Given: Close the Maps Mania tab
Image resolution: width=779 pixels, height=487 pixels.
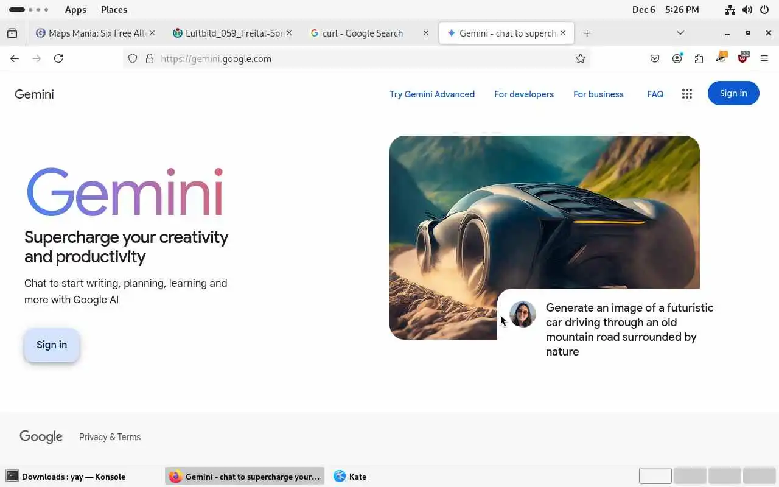Looking at the screenshot, I should coord(152,33).
